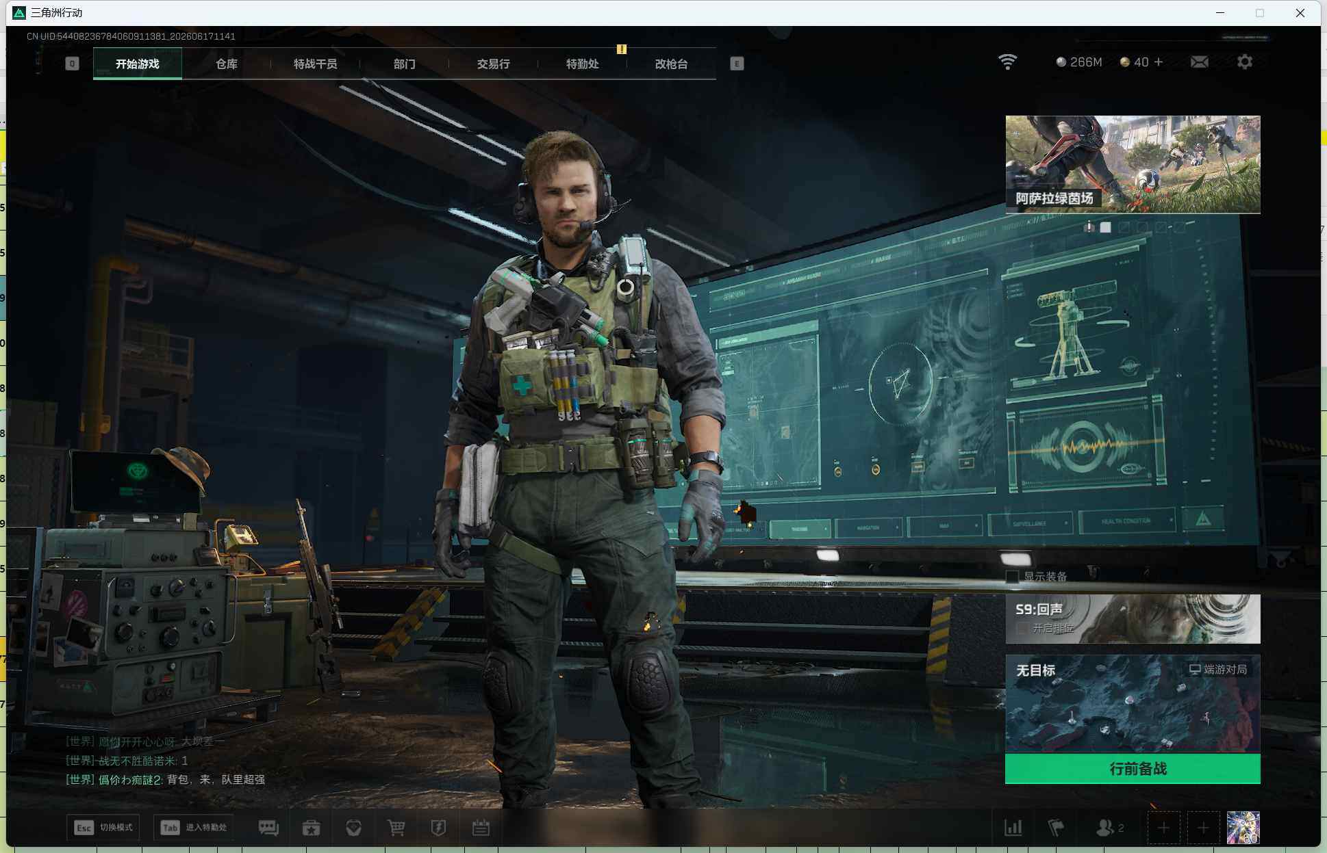Click the chat message from 战无不胜酷诺米
The height and width of the screenshot is (853, 1327).
click(x=127, y=760)
